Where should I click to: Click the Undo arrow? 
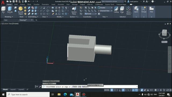[x=29, y=1]
